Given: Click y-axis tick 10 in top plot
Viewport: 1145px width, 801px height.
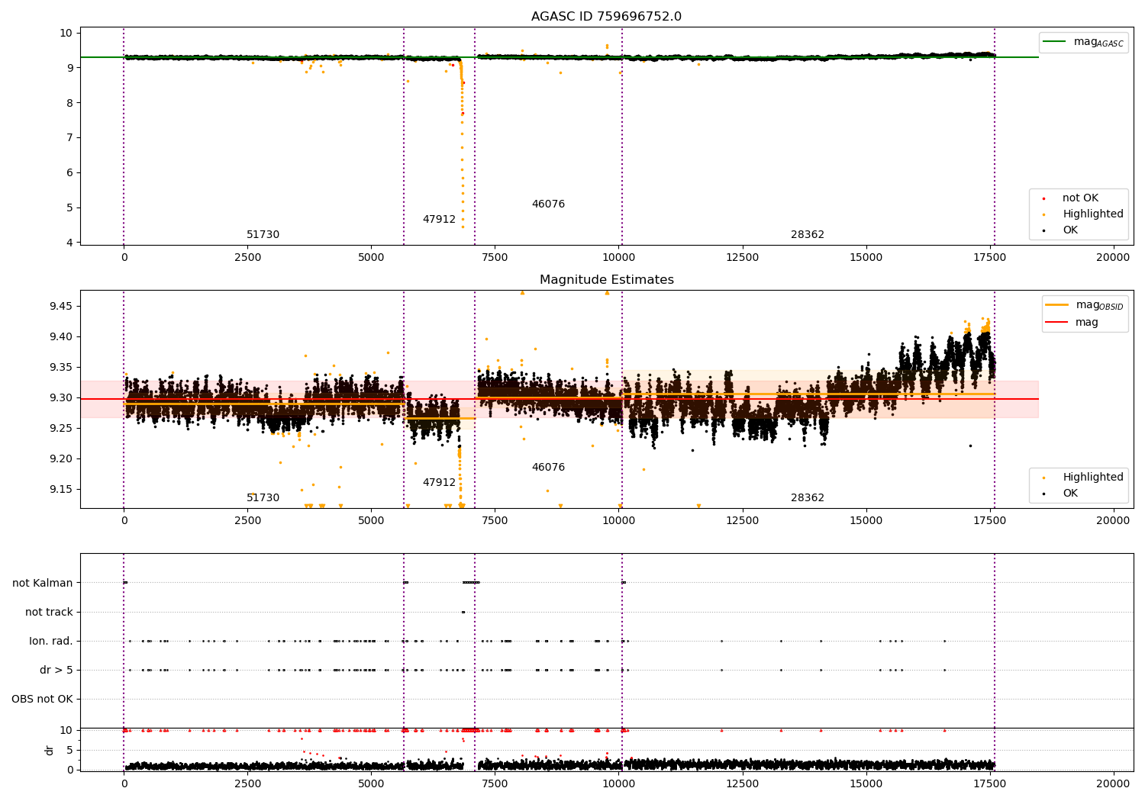Looking at the screenshot, I should coord(66,33).
